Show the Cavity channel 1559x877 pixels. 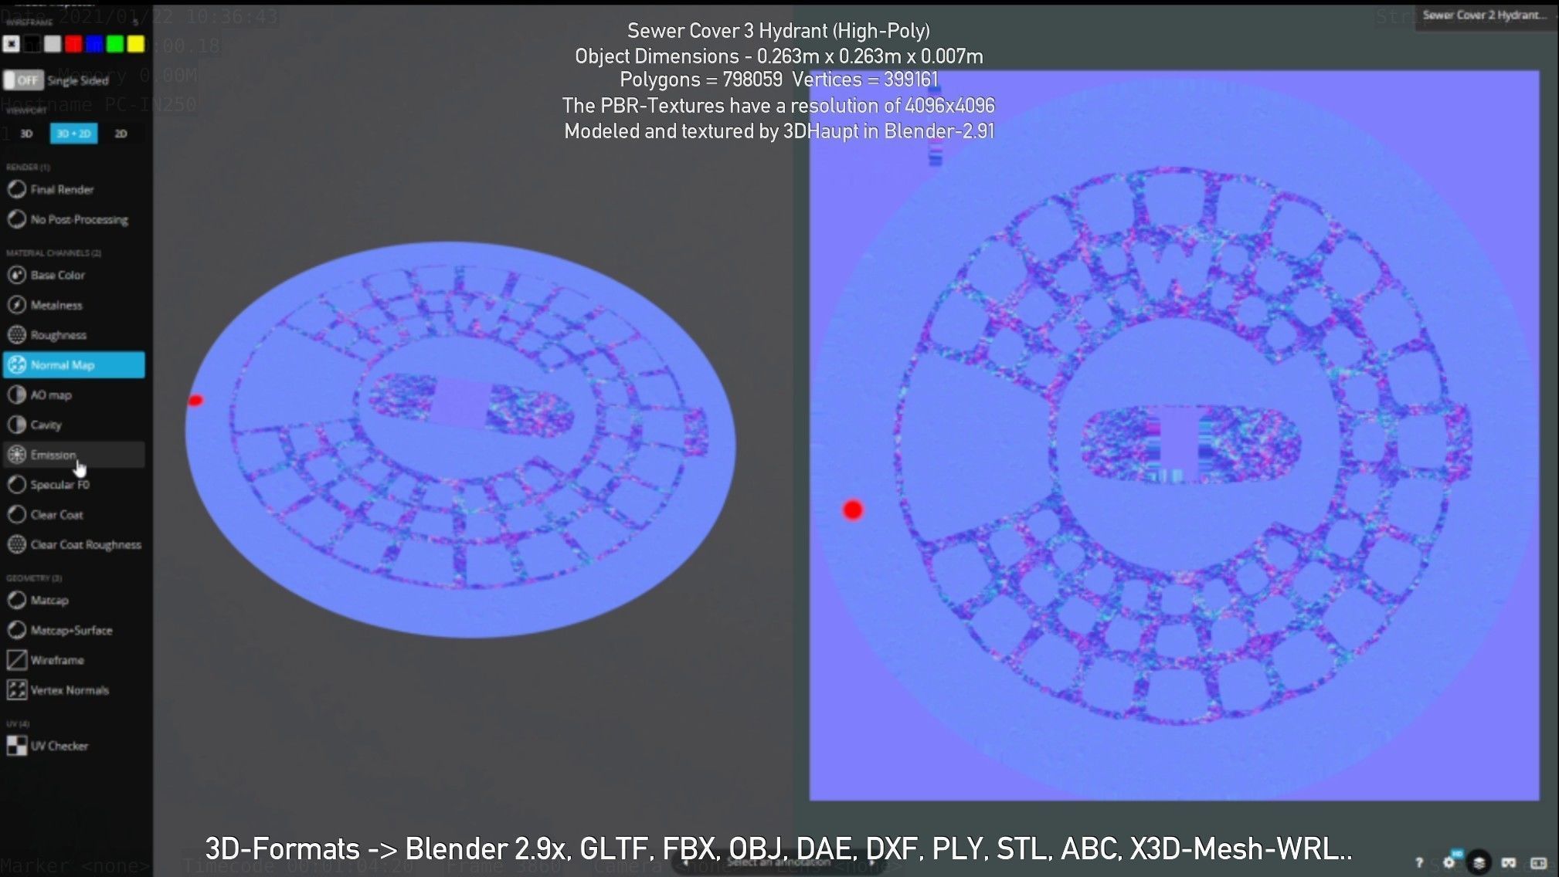[x=35, y=425]
